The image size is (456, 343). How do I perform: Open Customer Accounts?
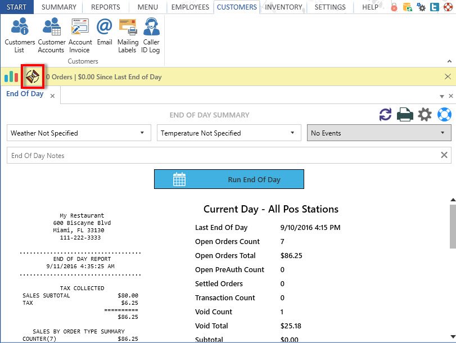[51, 35]
